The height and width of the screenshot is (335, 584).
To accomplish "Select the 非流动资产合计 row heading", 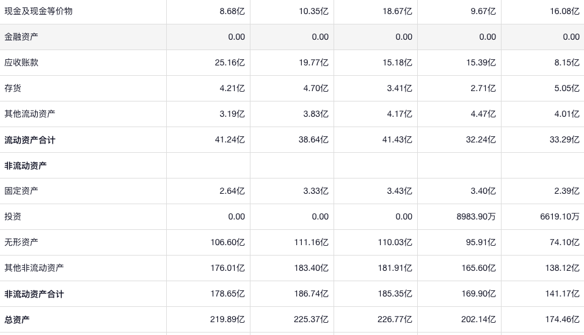I will 34,294.
